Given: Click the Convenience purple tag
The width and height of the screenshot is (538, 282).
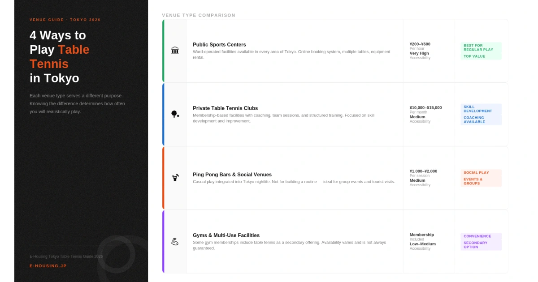Looking at the screenshot, I should (477, 236).
